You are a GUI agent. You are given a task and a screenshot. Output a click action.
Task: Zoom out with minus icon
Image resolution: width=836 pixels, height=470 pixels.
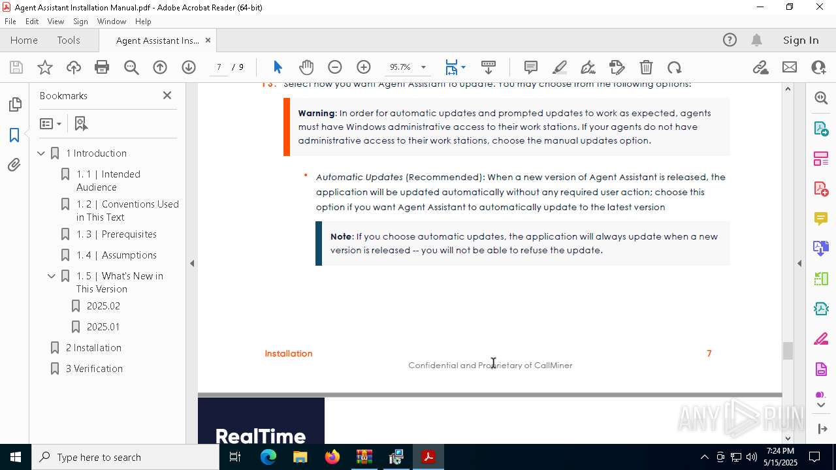tap(335, 67)
